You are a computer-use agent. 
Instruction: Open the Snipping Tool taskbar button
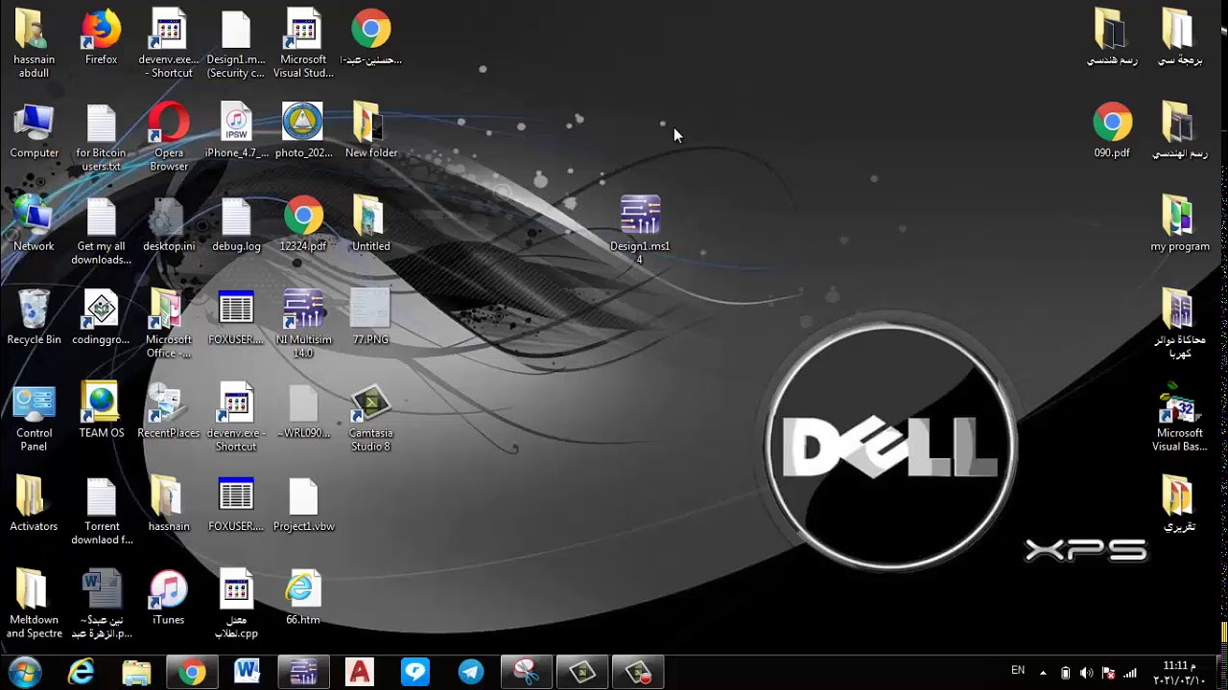click(x=526, y=673)
